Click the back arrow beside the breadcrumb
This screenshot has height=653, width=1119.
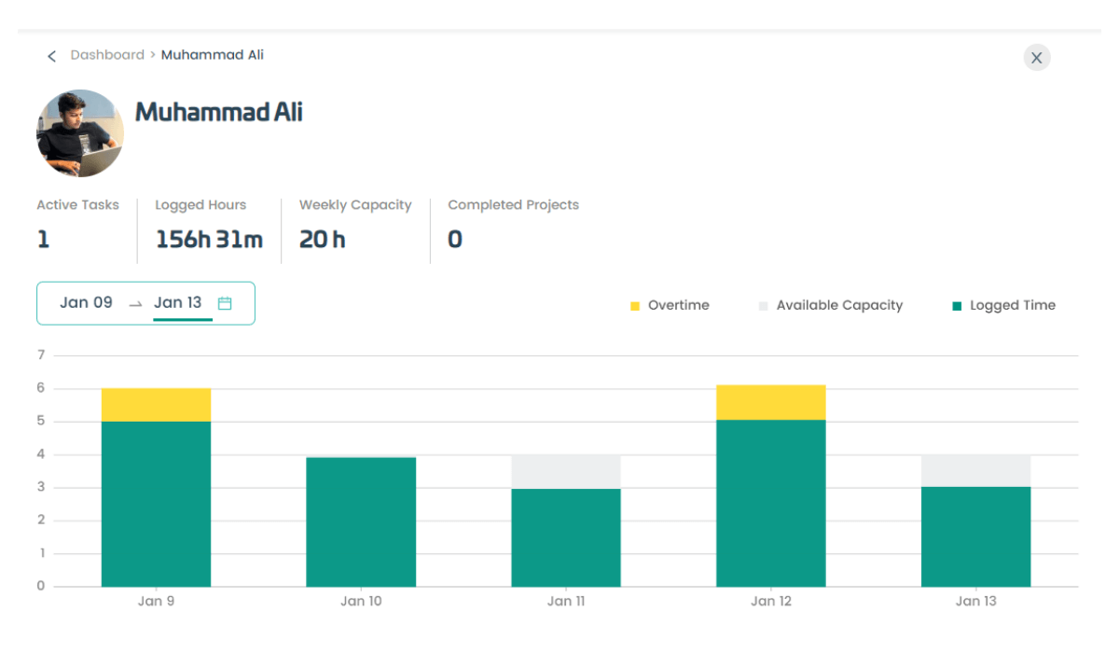pos(51,56)
